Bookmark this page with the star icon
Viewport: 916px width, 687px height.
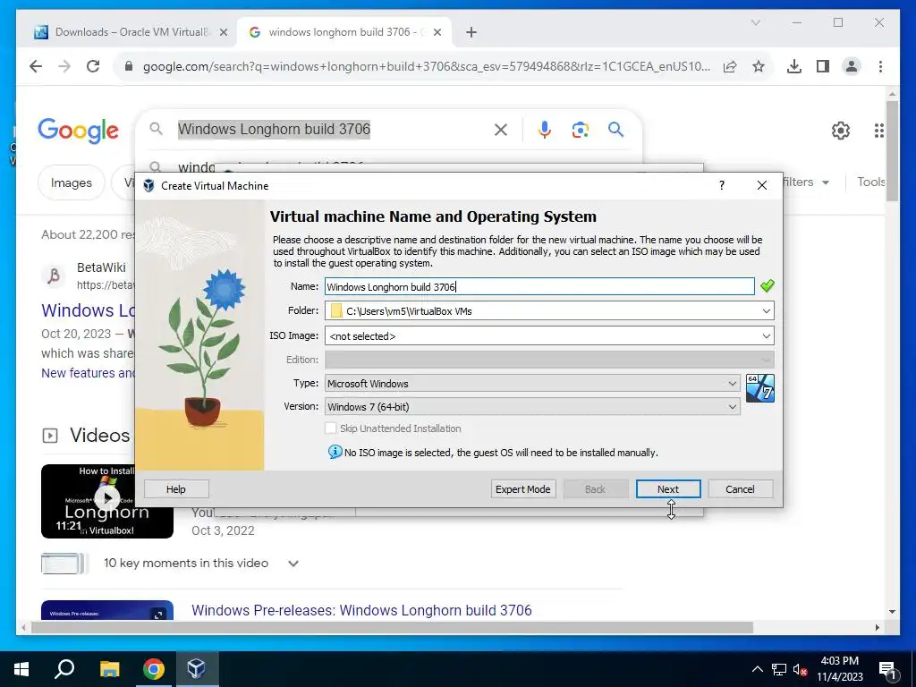coord(759,66)
